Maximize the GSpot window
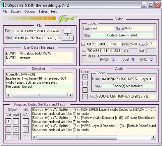 [x=151, y=5]
